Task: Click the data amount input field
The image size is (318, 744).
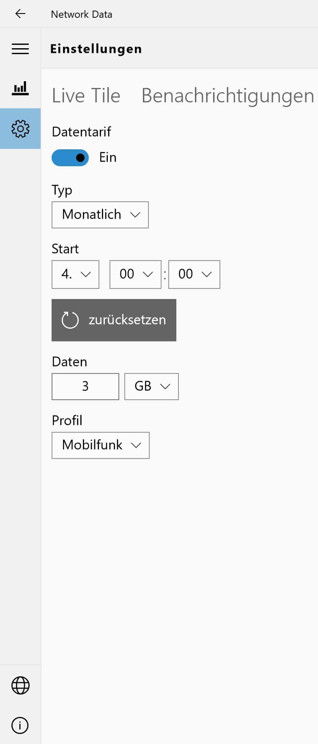Action: [x=85, y=387]
